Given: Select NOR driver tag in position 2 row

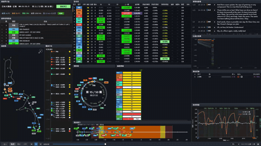Looking at the screenshot, I should pyautogui.click(x=79, y=10).
